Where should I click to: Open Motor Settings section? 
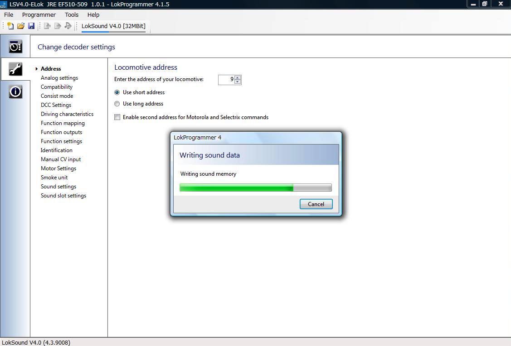(58, 168)
